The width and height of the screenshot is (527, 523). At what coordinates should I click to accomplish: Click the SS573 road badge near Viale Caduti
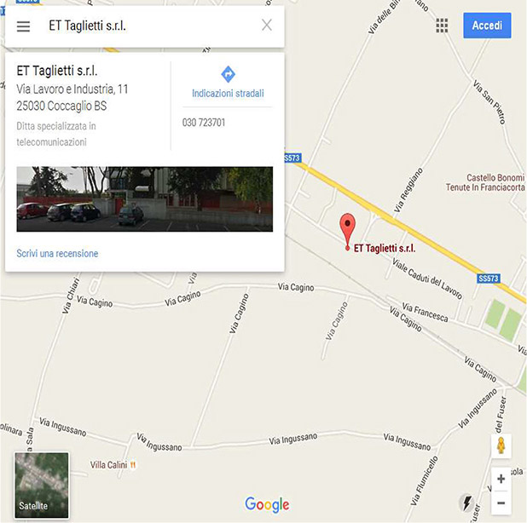[489, 279]
